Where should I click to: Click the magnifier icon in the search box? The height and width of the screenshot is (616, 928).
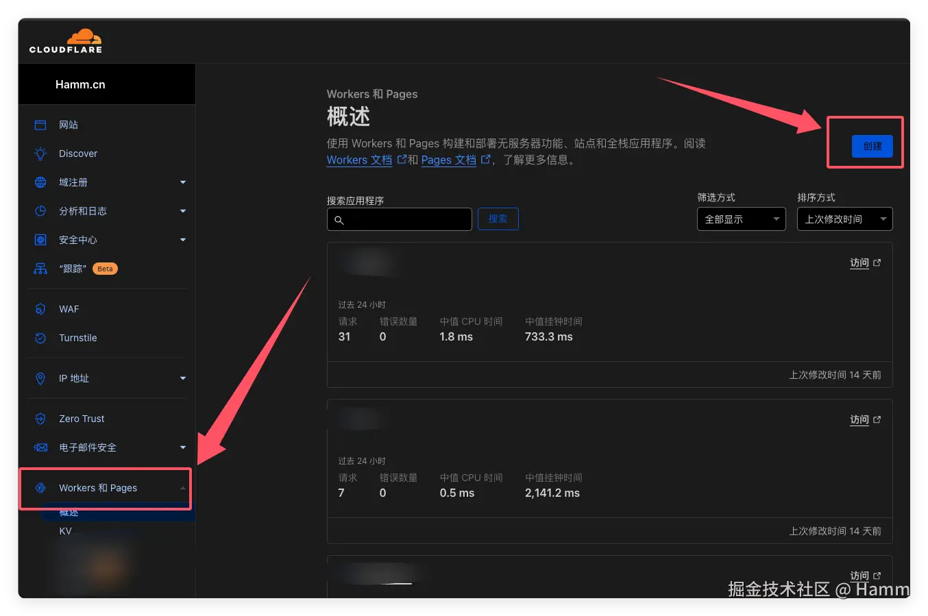tap(340, 219)
